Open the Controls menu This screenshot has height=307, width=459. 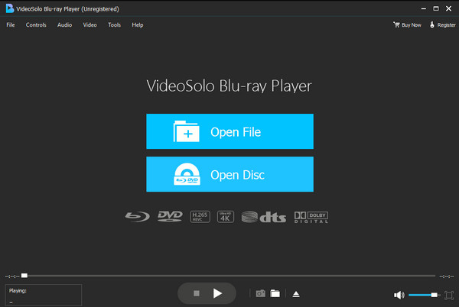pos(36,25)
